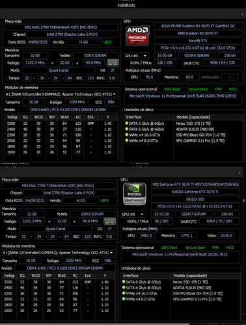
Task: Click the tCL column header in AMD window
Action: pyautogui.click(x=25, y=117)
